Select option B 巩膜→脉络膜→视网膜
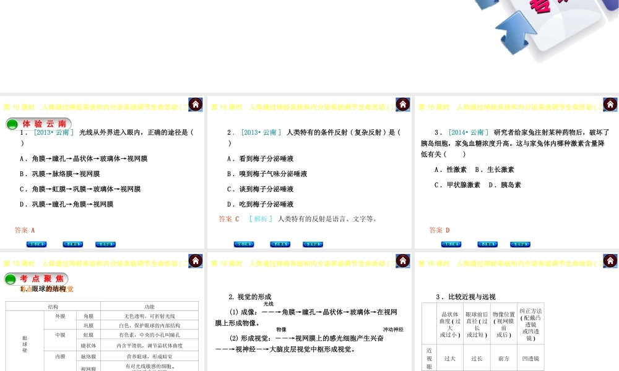The height and width of the screenshot is (371, 619). pos(59,174)
